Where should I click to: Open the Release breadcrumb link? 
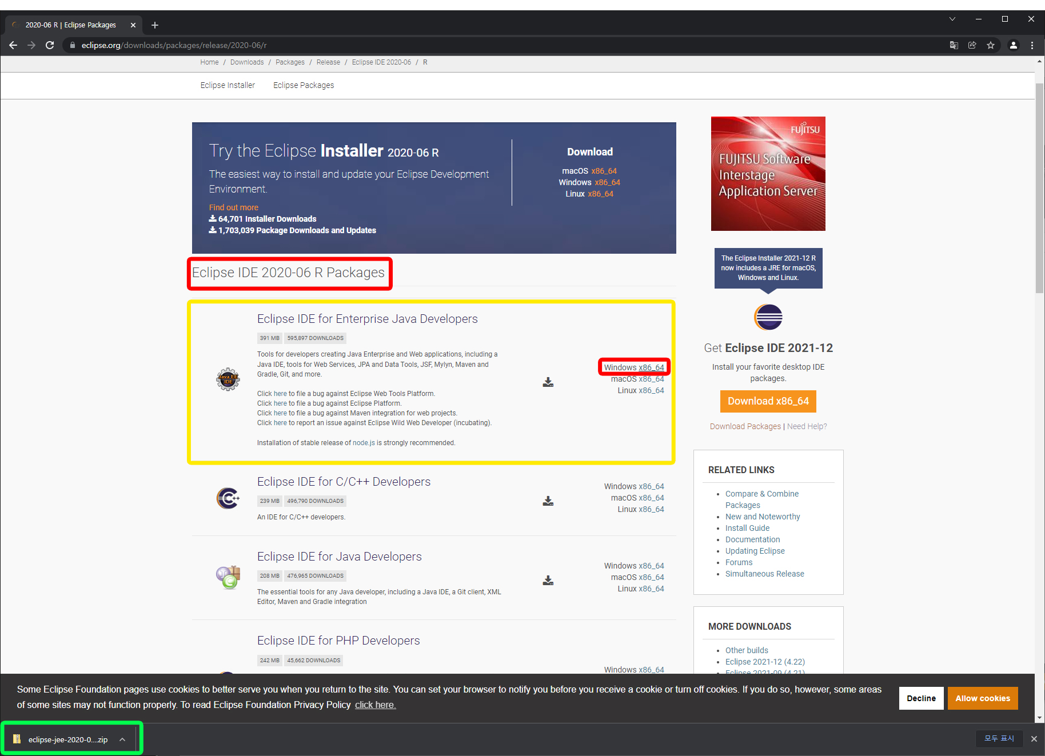coord(328,62)
